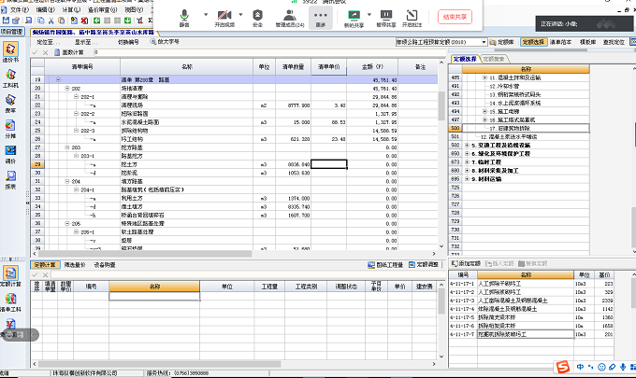This screenshot has height=378, width=636.
Task: Click the bill table vertical scrollbar
Action: point(441,154)
